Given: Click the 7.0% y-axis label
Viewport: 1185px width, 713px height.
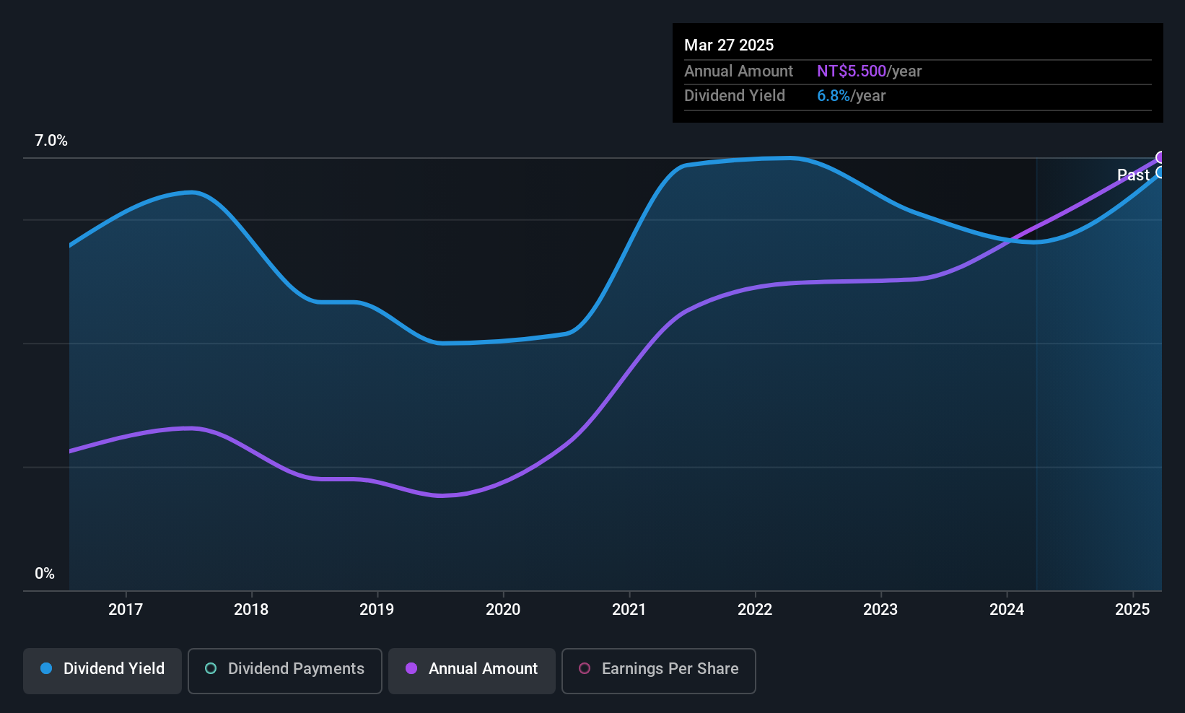Looking at the screenshot, I should pyautogui.click(x=51, y=141).
